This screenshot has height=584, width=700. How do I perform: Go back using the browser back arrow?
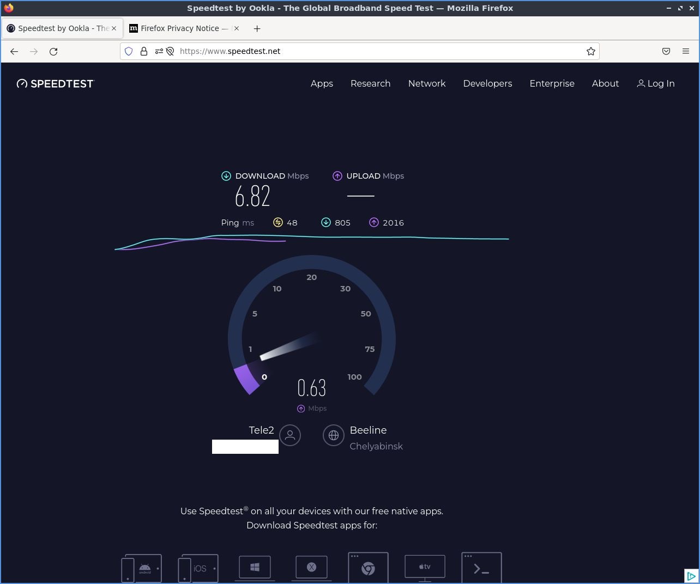point(14,51)
